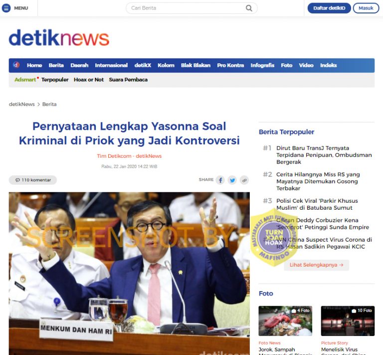Image resolution: width=383 pixels, height=355 pixels.
Task: Click the Berita Terpopuler heading
Action: point(286,132)
